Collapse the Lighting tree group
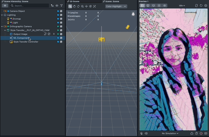Screen dimensions: 209x137 2,15
